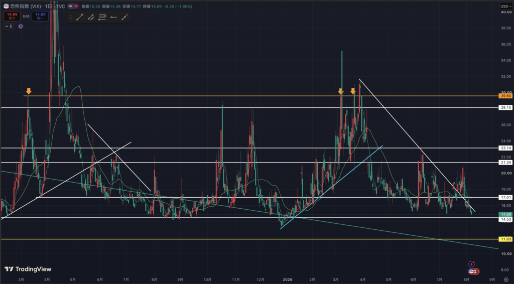Click the 0.00 spread value between sell and buy
The height and width of the screenshot is (284, 514).
click(x=26, y=16)
